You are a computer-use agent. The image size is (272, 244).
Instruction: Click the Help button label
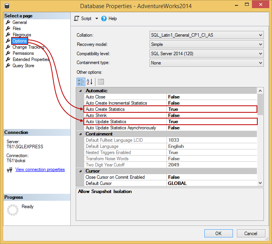tap(112, 19)
